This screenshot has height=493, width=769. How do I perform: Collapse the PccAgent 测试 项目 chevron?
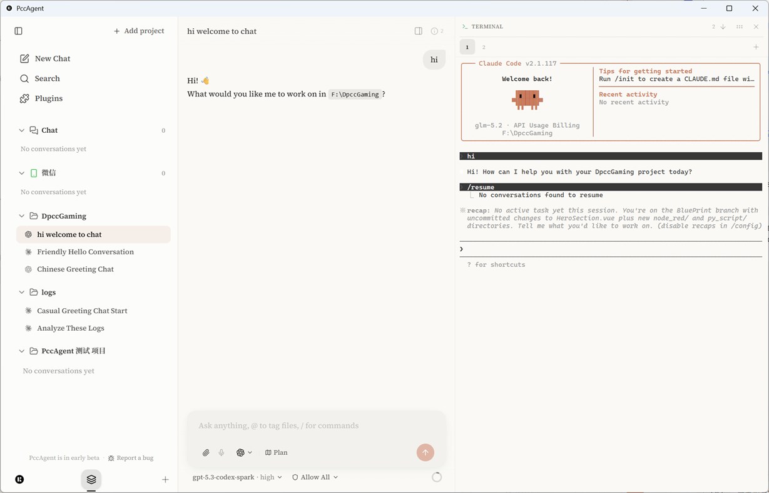tap(21, 351)
